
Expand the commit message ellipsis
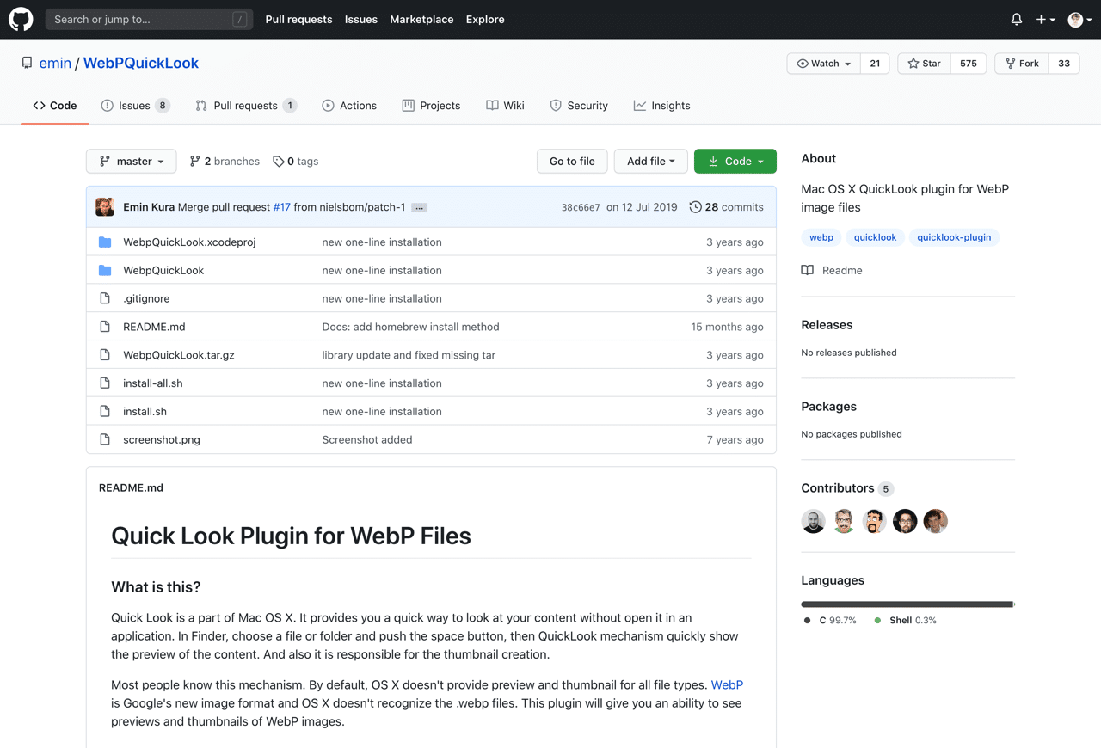click(x=419, y=208)
